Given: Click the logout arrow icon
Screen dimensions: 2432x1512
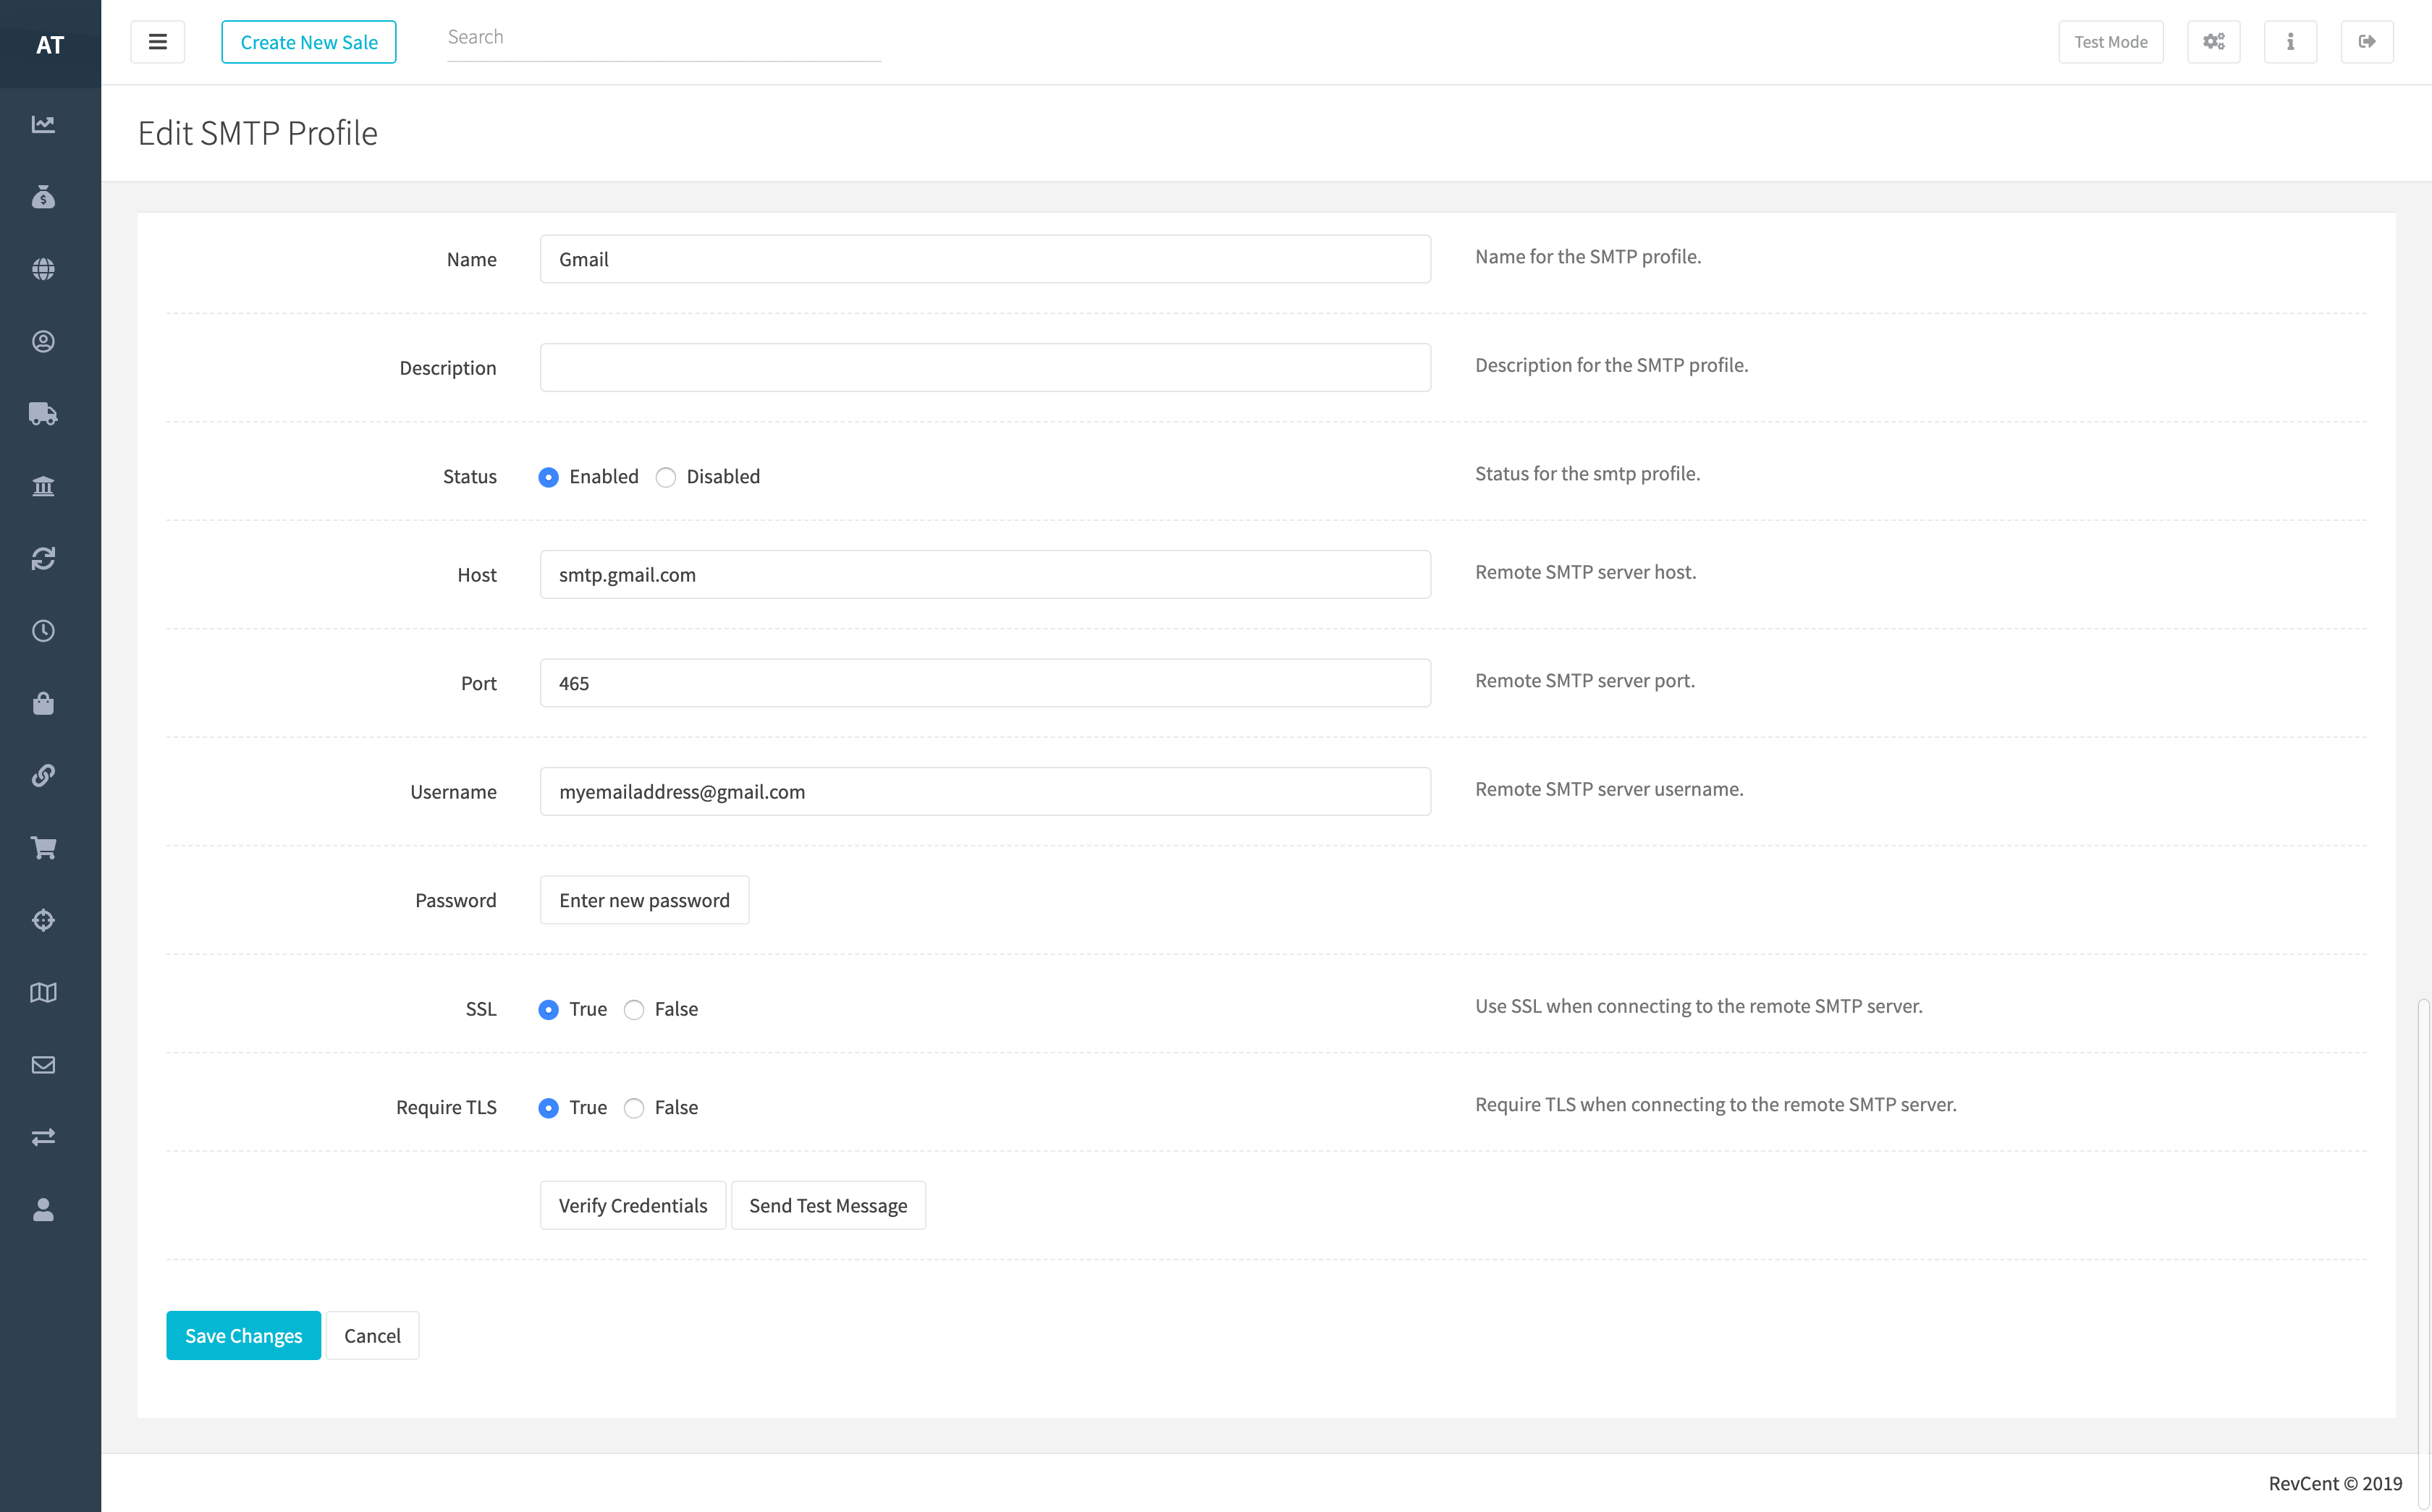Looking at the screenshot, I should (x=2366, y=42).
